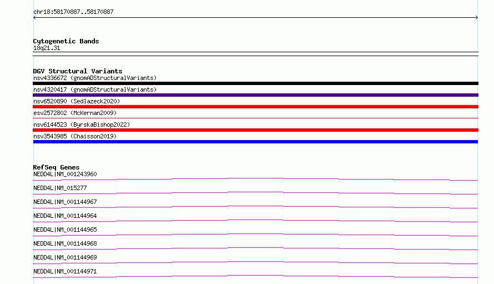The height and width of the screenshot is (284, 494).
Task: Select transcript NEDD4L|NM_001144969
Action: [65, 257]
